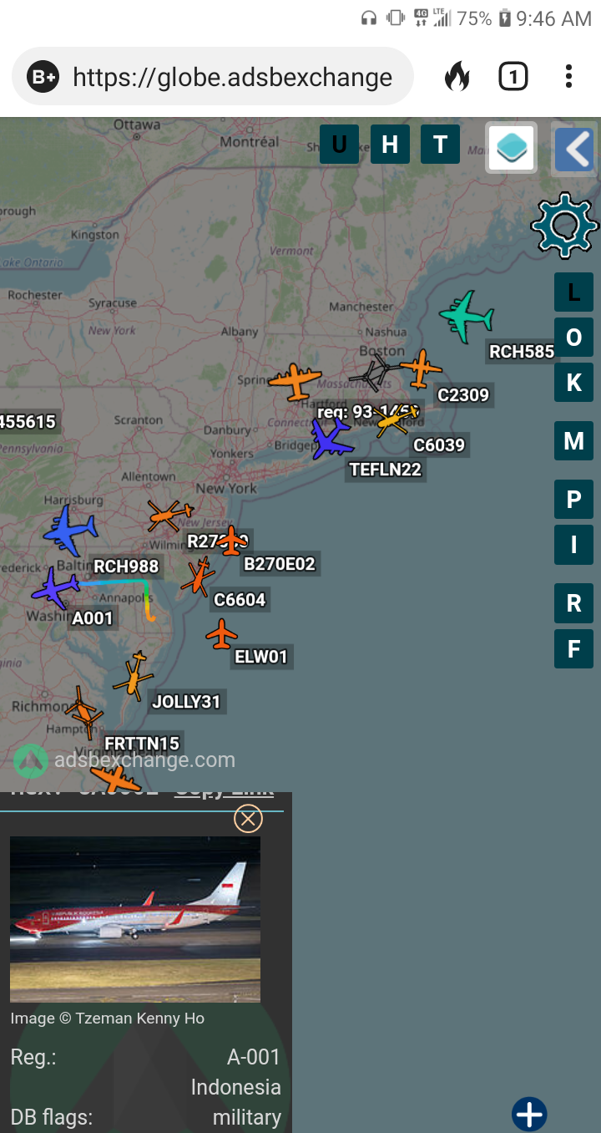Viewport: 601px width, 1133px height.
Task: Toggle the I map option
Action: coord(573,545)
